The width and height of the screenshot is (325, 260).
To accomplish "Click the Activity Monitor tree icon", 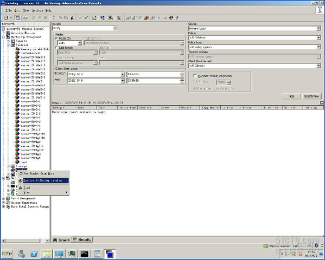I will point(8,32).
